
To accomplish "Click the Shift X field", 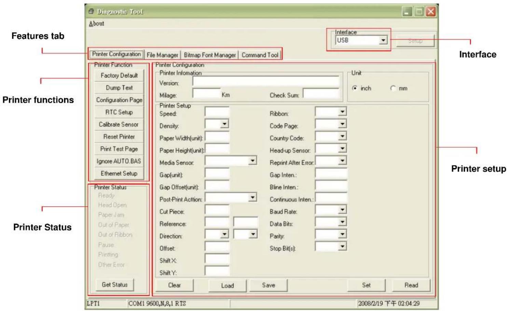I will click(217, 259).
